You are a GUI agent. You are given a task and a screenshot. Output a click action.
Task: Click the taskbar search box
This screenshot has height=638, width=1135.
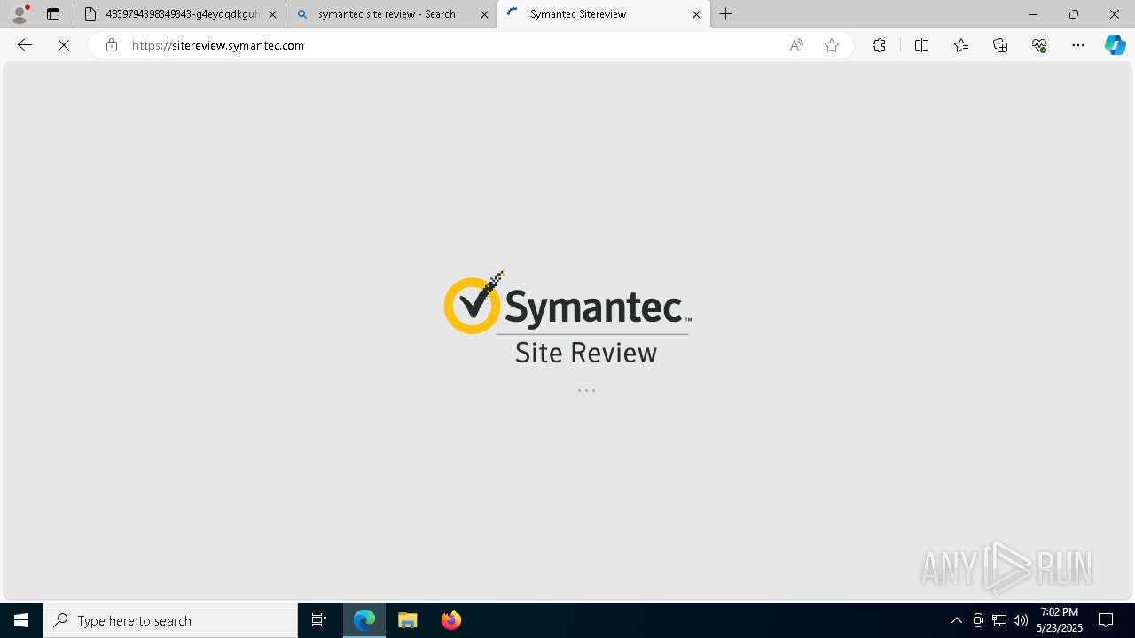tap(170, 620)
